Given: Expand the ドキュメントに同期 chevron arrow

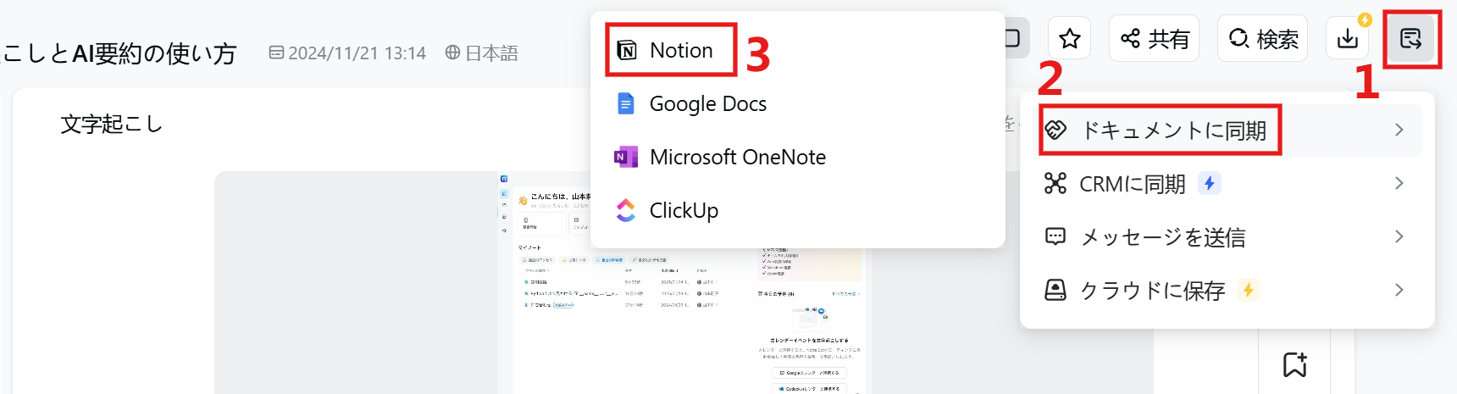Looking at the screenshot, I should (x=1399, y=130).
